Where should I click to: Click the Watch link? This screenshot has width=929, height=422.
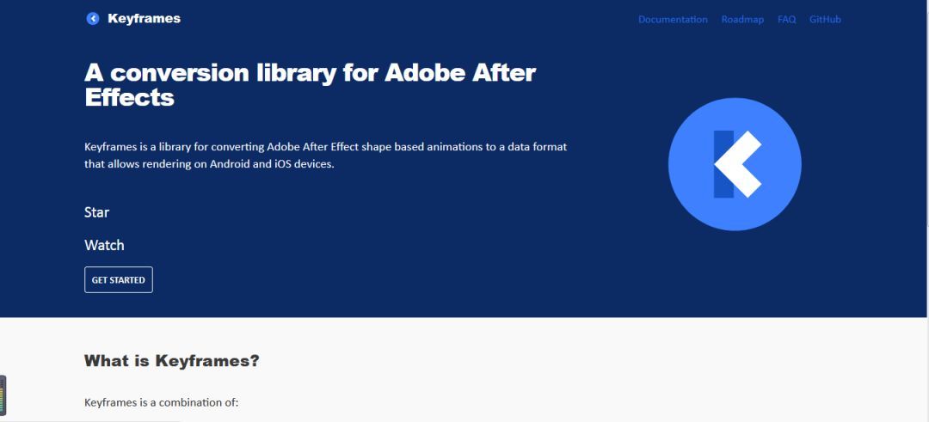104,245
